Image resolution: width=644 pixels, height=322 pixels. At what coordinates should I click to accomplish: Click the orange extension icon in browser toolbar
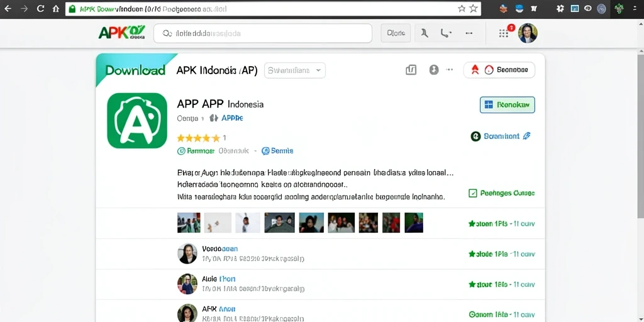[503, 9]
